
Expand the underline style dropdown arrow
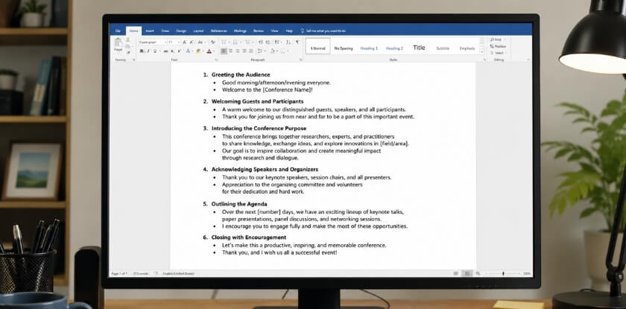click(x=159, y=51)
